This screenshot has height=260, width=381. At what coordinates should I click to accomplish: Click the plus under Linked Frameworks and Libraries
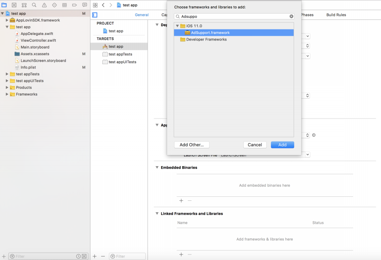(181, 254)
